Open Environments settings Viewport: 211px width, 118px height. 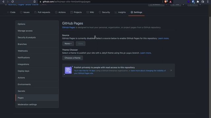click(37, 84)
